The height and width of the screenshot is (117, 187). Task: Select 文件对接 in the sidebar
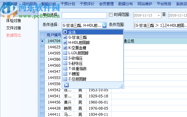pyautogui.click(x=13, y=28)
